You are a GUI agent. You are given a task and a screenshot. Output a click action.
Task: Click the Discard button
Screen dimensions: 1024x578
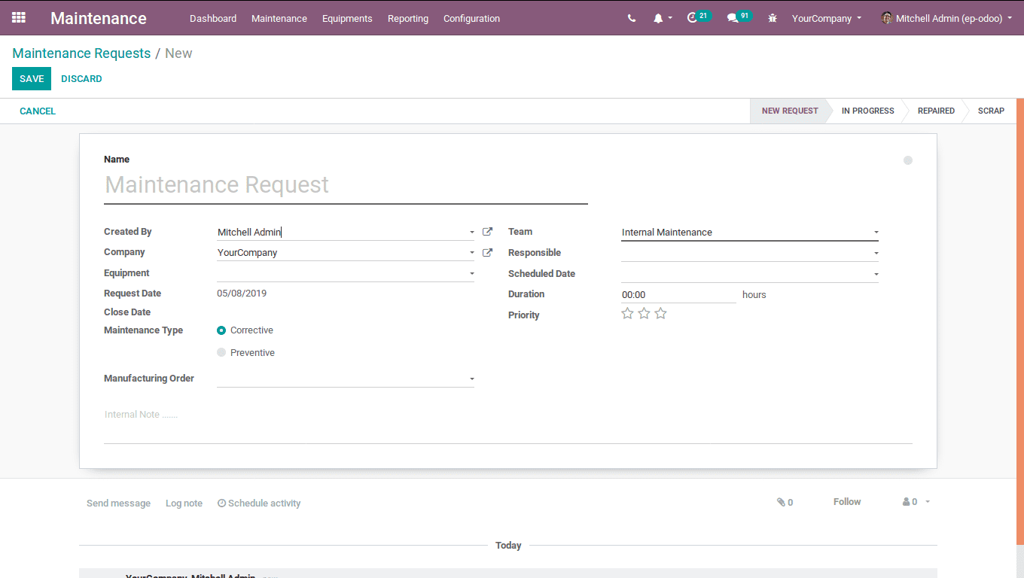pyautogui.click(x=81, y=79)
